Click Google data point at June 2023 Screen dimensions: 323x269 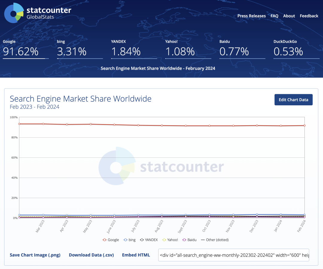click(115, 125)
